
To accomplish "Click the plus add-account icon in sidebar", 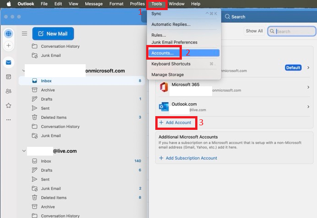I will (x=9, y=45).
